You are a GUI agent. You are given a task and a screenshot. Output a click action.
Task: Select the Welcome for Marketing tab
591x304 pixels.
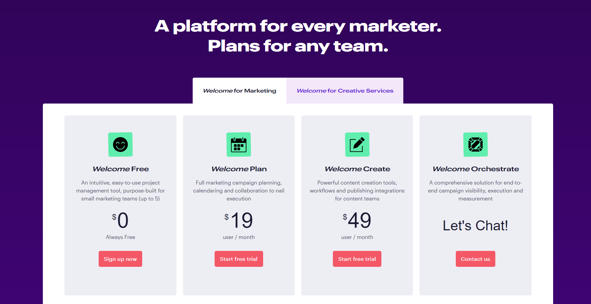240,90
